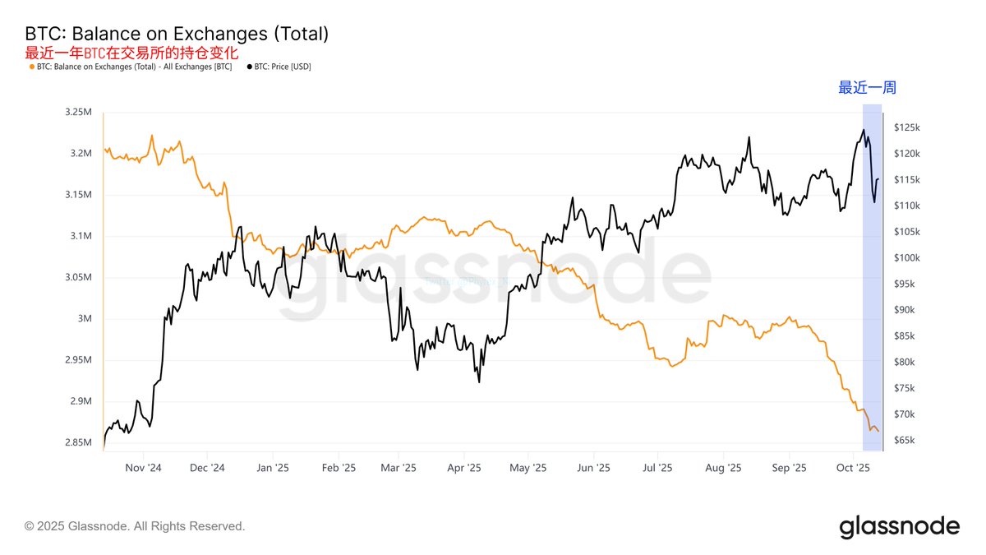Click the Glassnode copyright notice text
This screenshot has width=986, height=555.
[135, 526]
